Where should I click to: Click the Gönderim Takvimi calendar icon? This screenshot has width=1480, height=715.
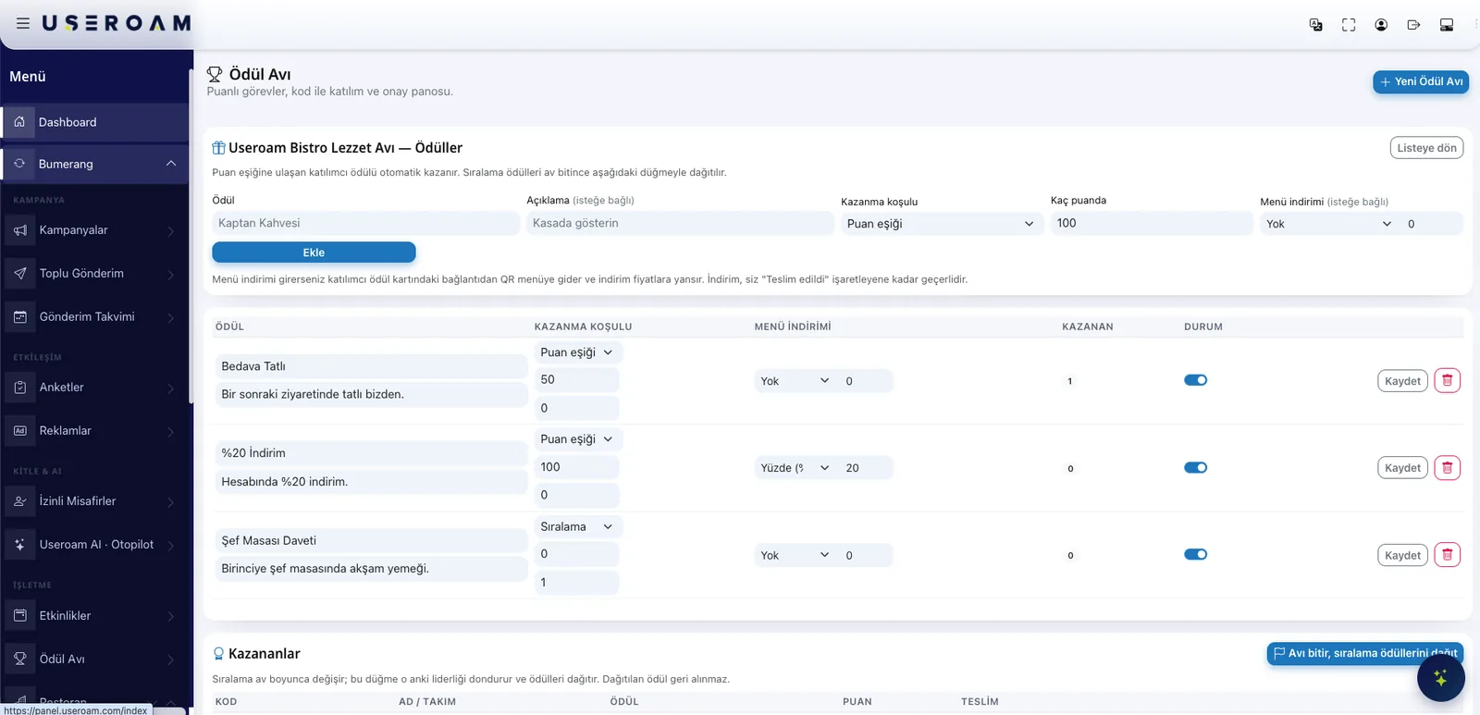tap(20, 317)
